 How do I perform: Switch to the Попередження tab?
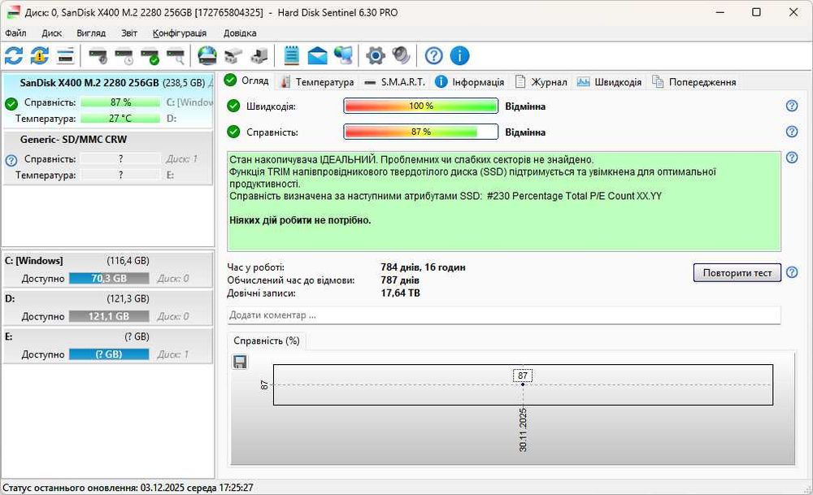(x=693, y=82)
